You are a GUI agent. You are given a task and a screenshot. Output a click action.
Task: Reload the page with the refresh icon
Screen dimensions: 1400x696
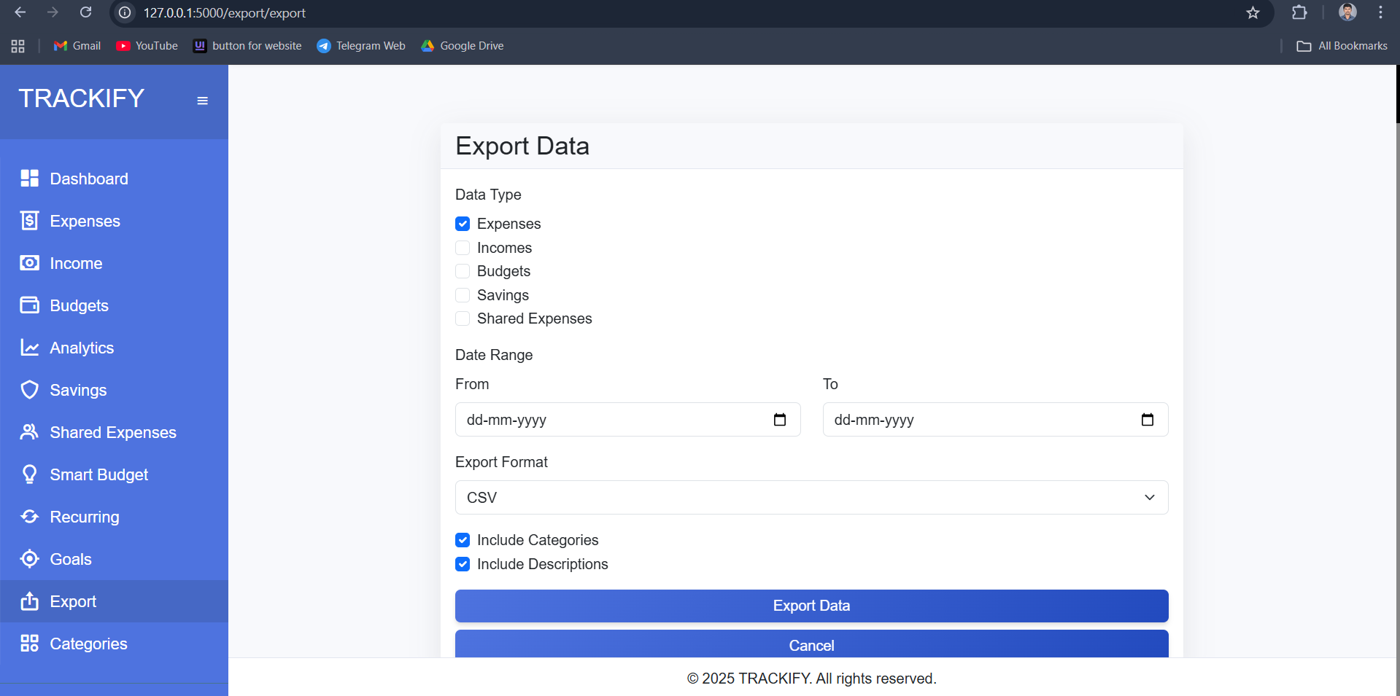[x=86, y=12]
